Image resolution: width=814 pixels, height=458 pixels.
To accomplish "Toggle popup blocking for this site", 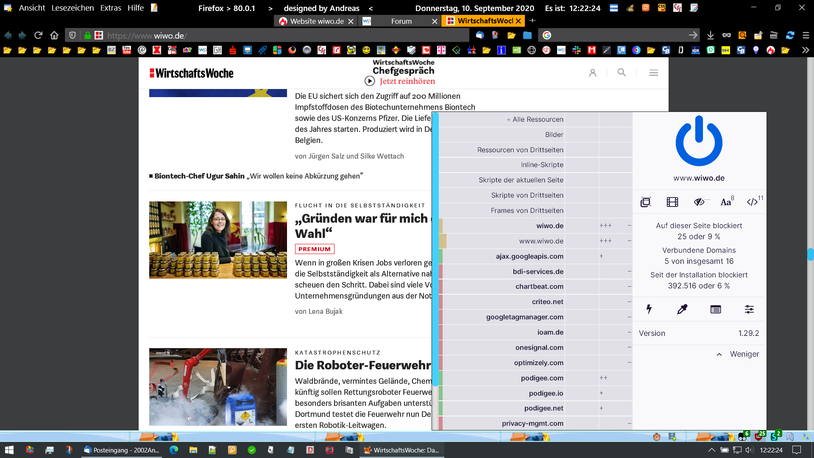I will (645, 202).
